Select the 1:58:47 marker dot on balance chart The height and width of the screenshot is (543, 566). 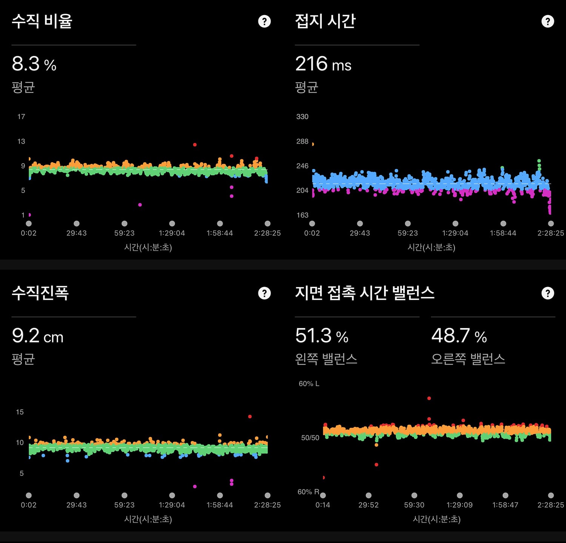pos(505,495)
